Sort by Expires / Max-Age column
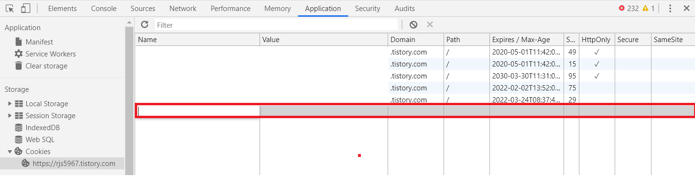This screenshot has width=695, height=177. (526, 40)
